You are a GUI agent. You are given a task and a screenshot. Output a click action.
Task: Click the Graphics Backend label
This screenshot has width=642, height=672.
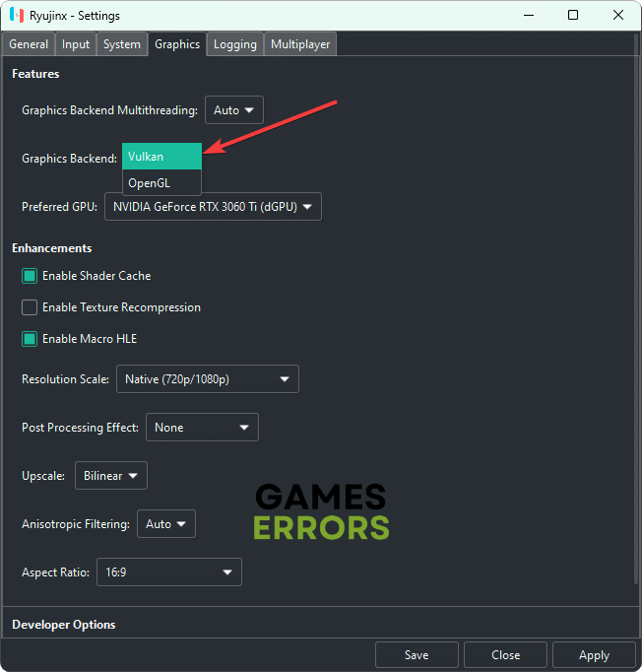pyautogui.click(x=69, y=159)
